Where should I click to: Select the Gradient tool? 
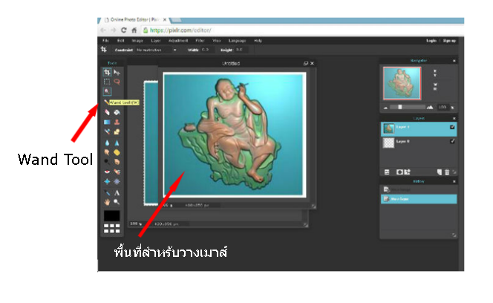(x=107, y=122)
